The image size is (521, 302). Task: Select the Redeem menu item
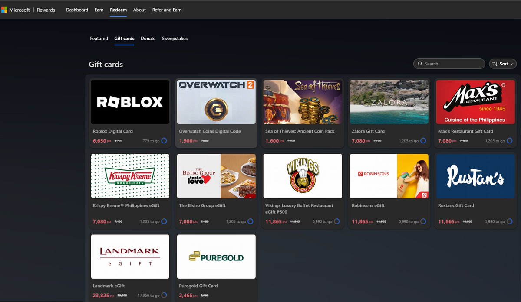118,10
